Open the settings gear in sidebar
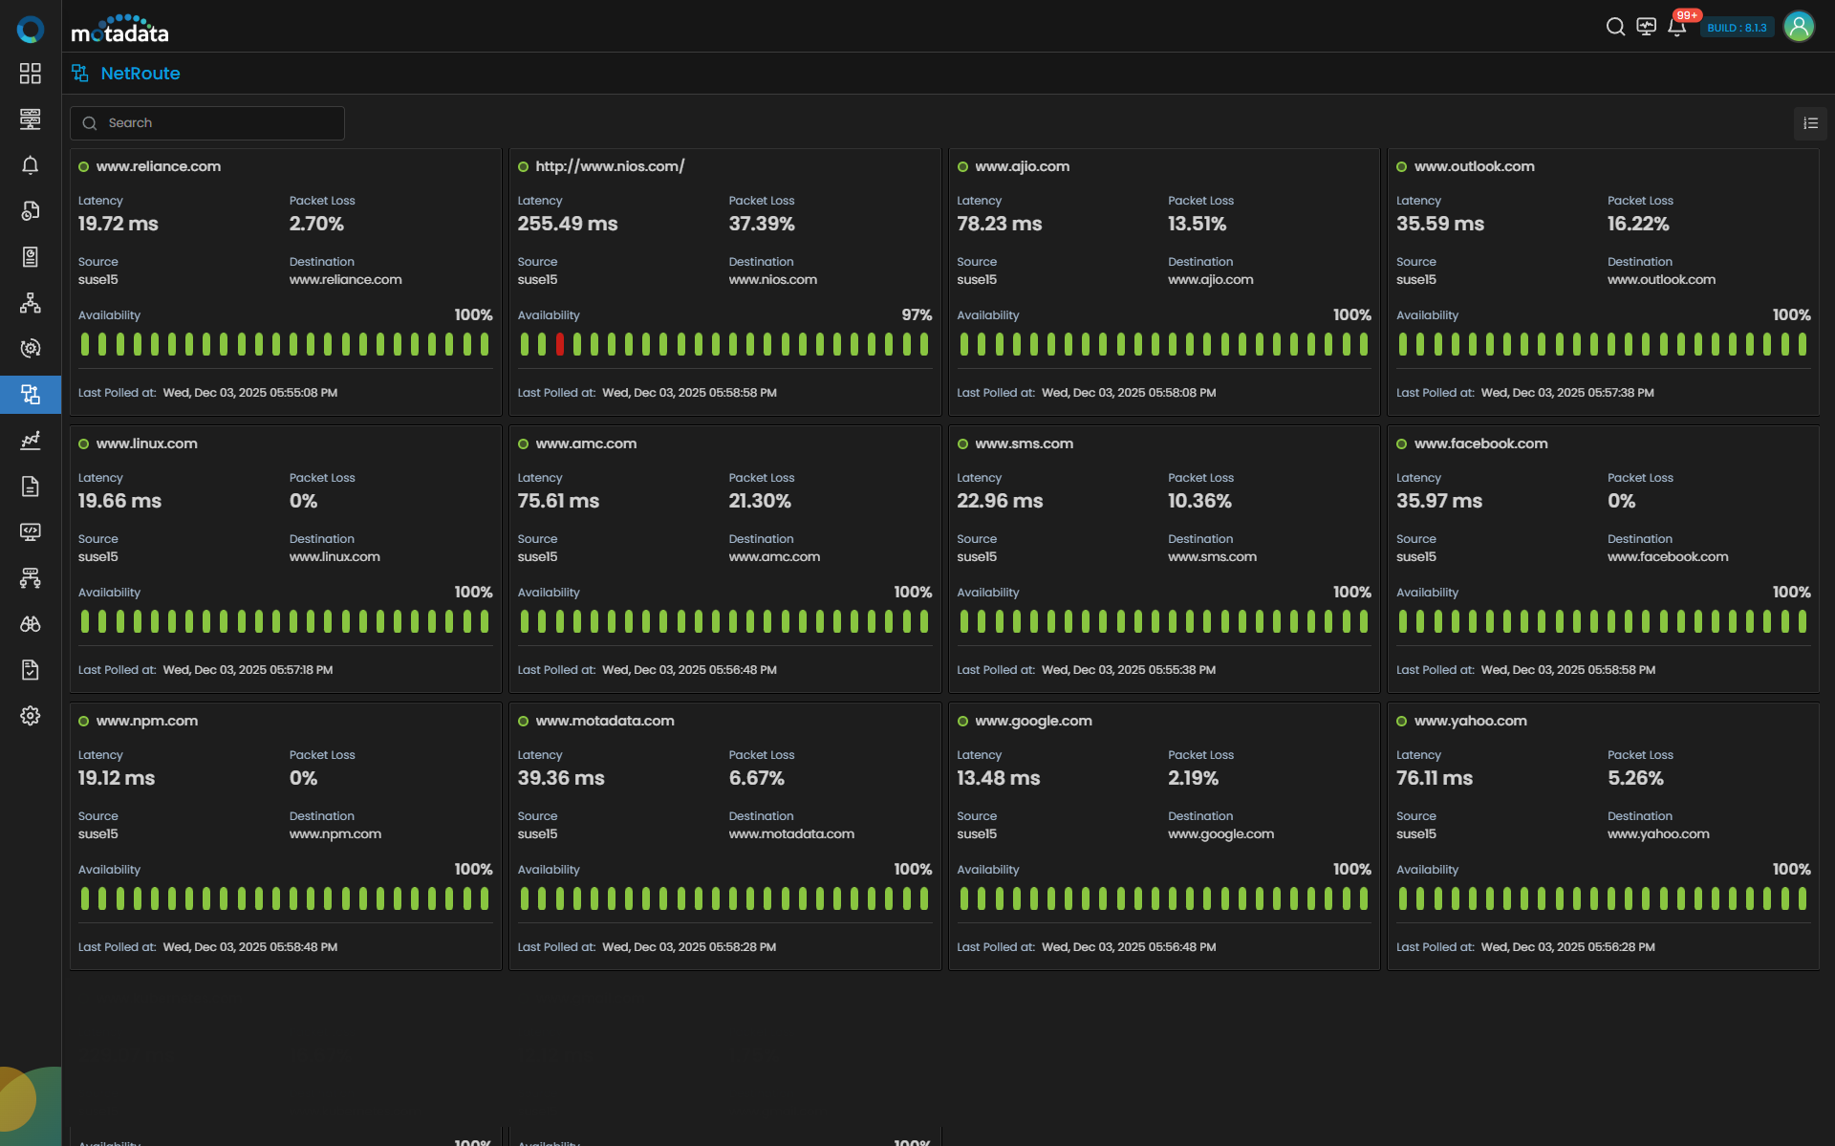 (31, 716)
